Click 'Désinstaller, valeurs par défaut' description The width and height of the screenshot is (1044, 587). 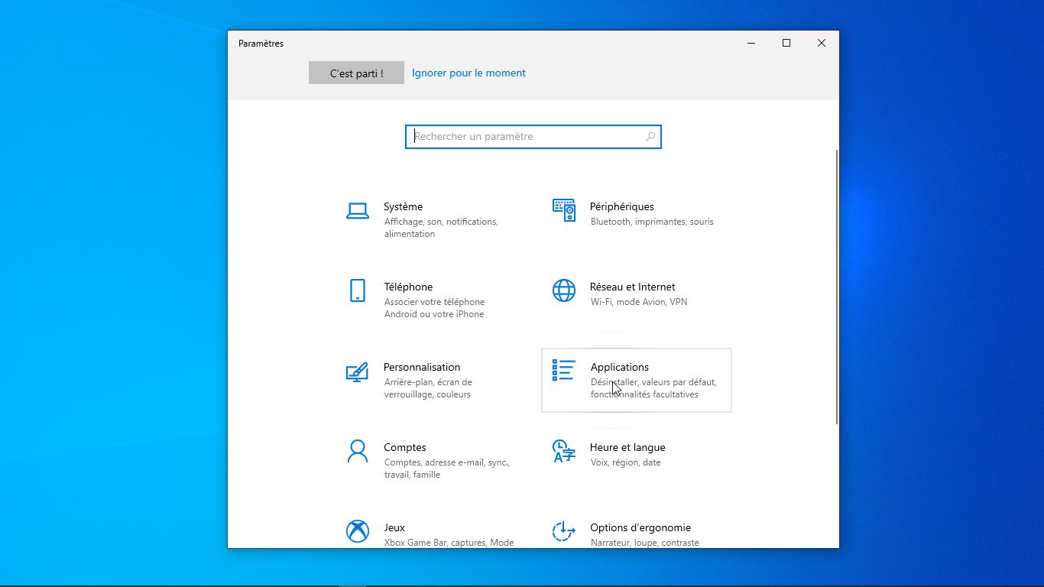653,382
